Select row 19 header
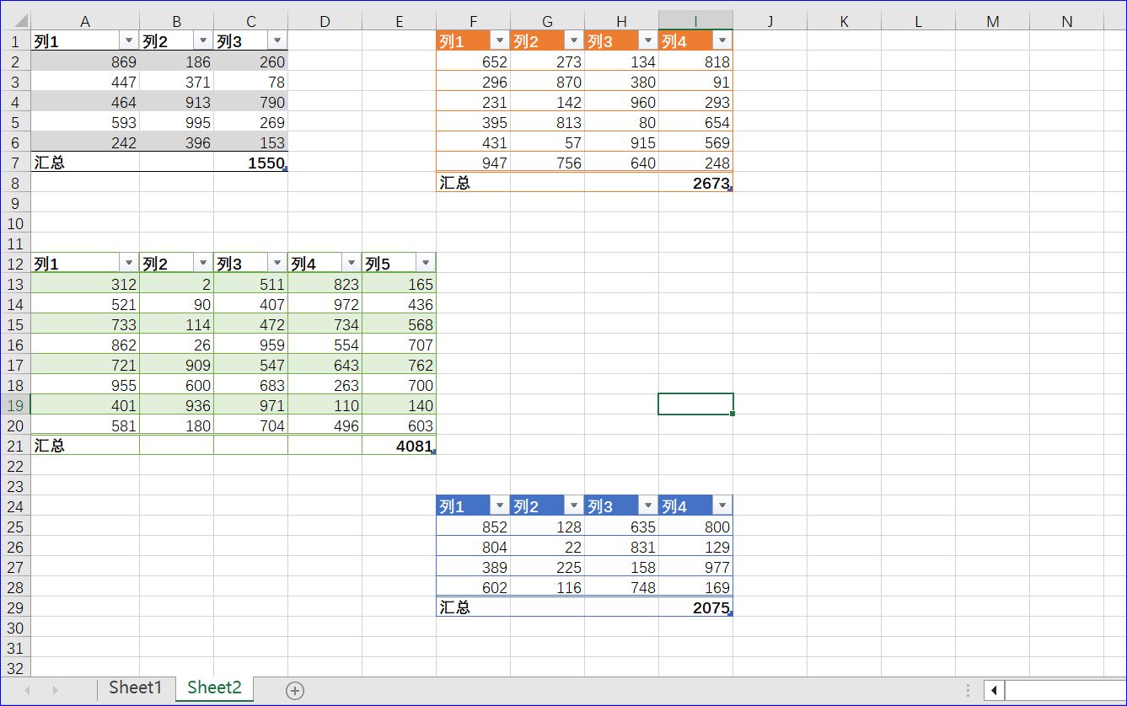The height and width of the screenshot is (706, 1127). click(x=16, y=405)
